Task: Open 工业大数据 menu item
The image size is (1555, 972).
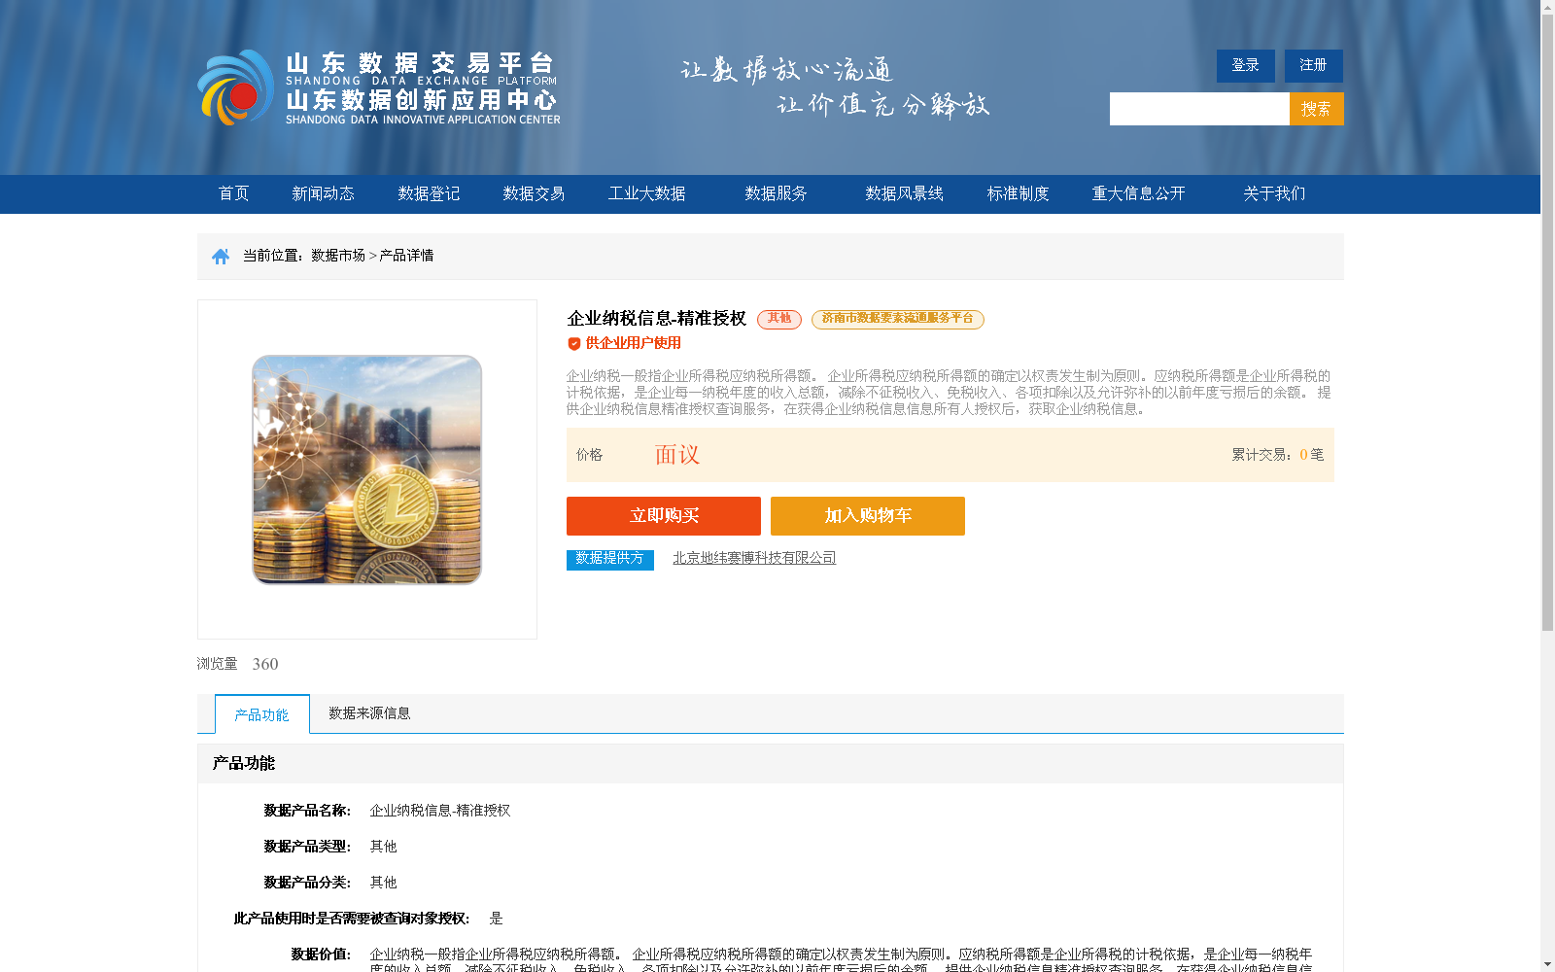Action: (x=647, y=193)
